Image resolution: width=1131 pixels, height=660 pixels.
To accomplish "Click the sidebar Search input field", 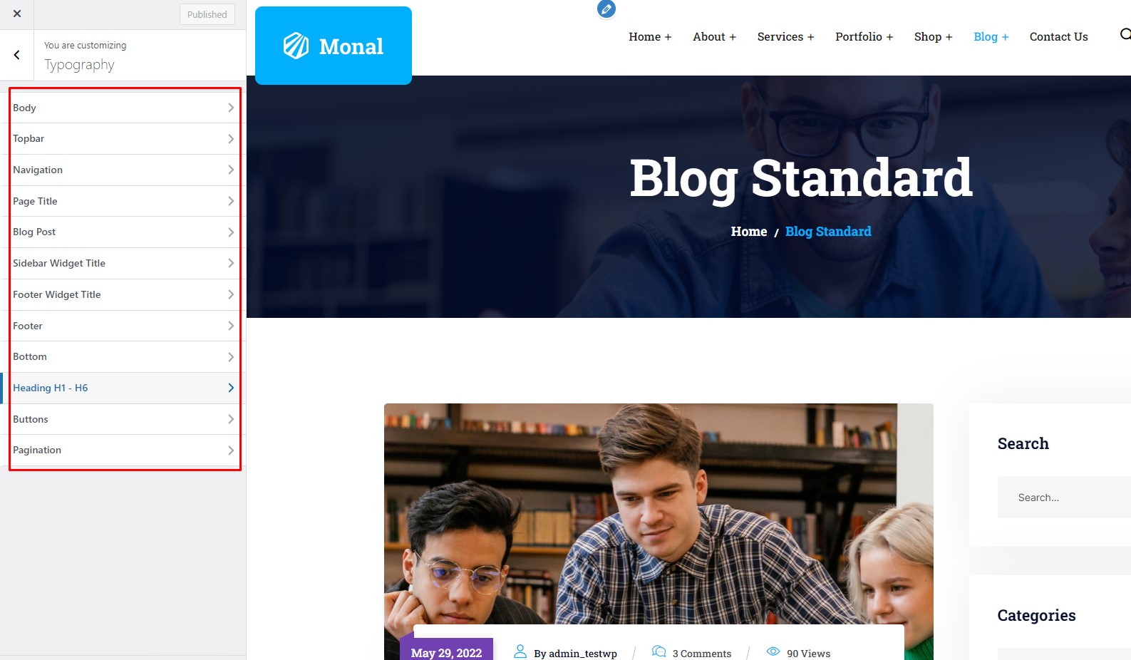I will point(1064,497).
